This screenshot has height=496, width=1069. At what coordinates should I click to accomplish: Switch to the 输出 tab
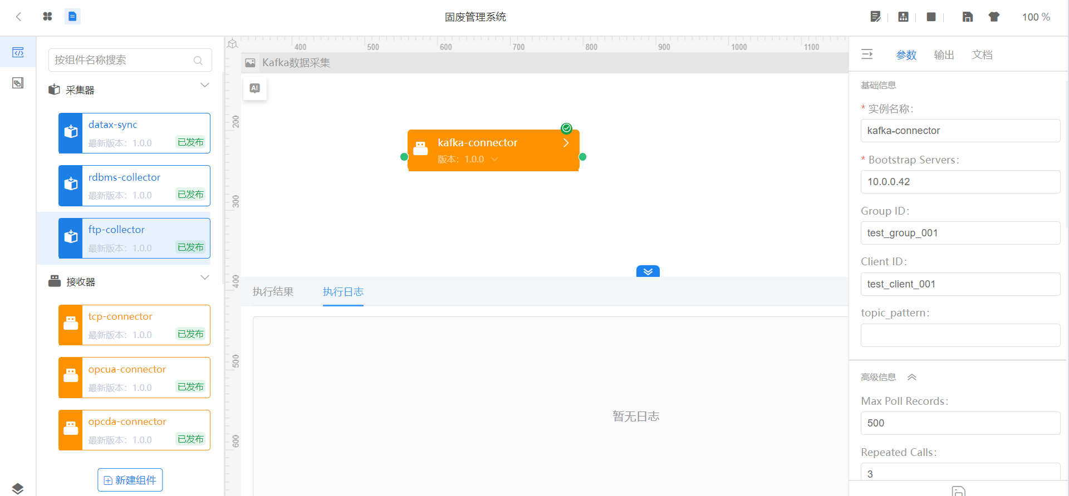pos(944,55)
